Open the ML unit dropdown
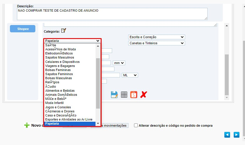The height and width of the screenshot is (145, 245). [x=130, y=75]
